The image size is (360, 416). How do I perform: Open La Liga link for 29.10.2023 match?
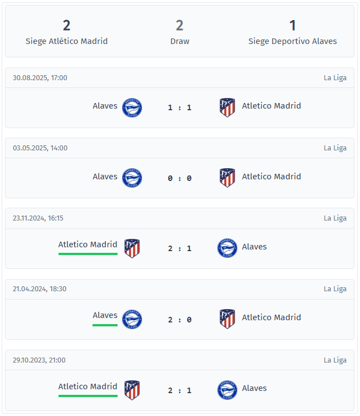[x=335, y=360]
